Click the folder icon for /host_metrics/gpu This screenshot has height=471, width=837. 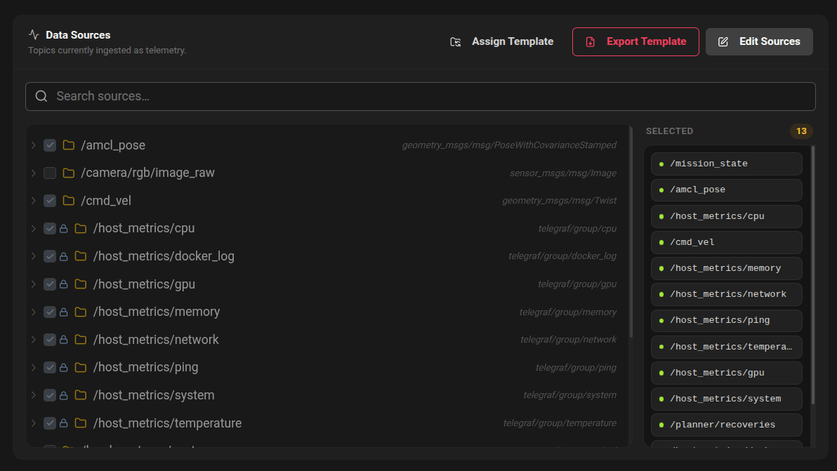point(81,284)
